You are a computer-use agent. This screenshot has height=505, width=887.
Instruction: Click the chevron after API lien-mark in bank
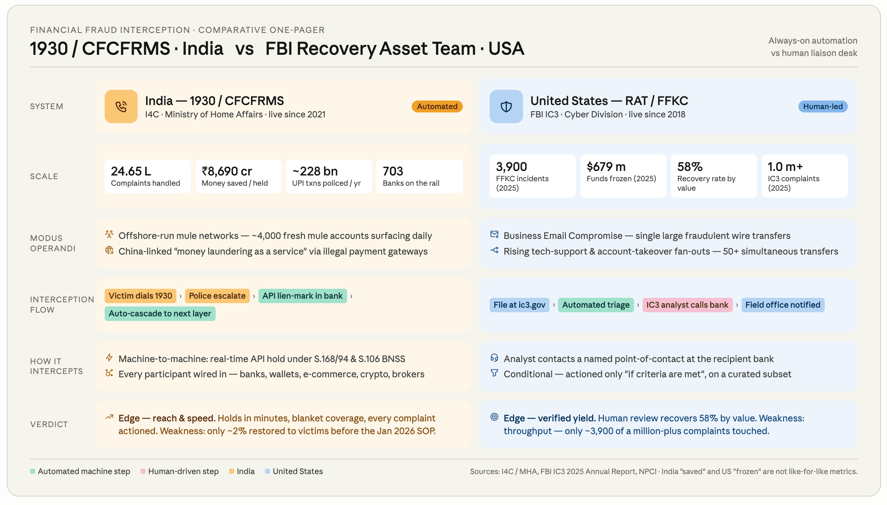coord(351,296)
